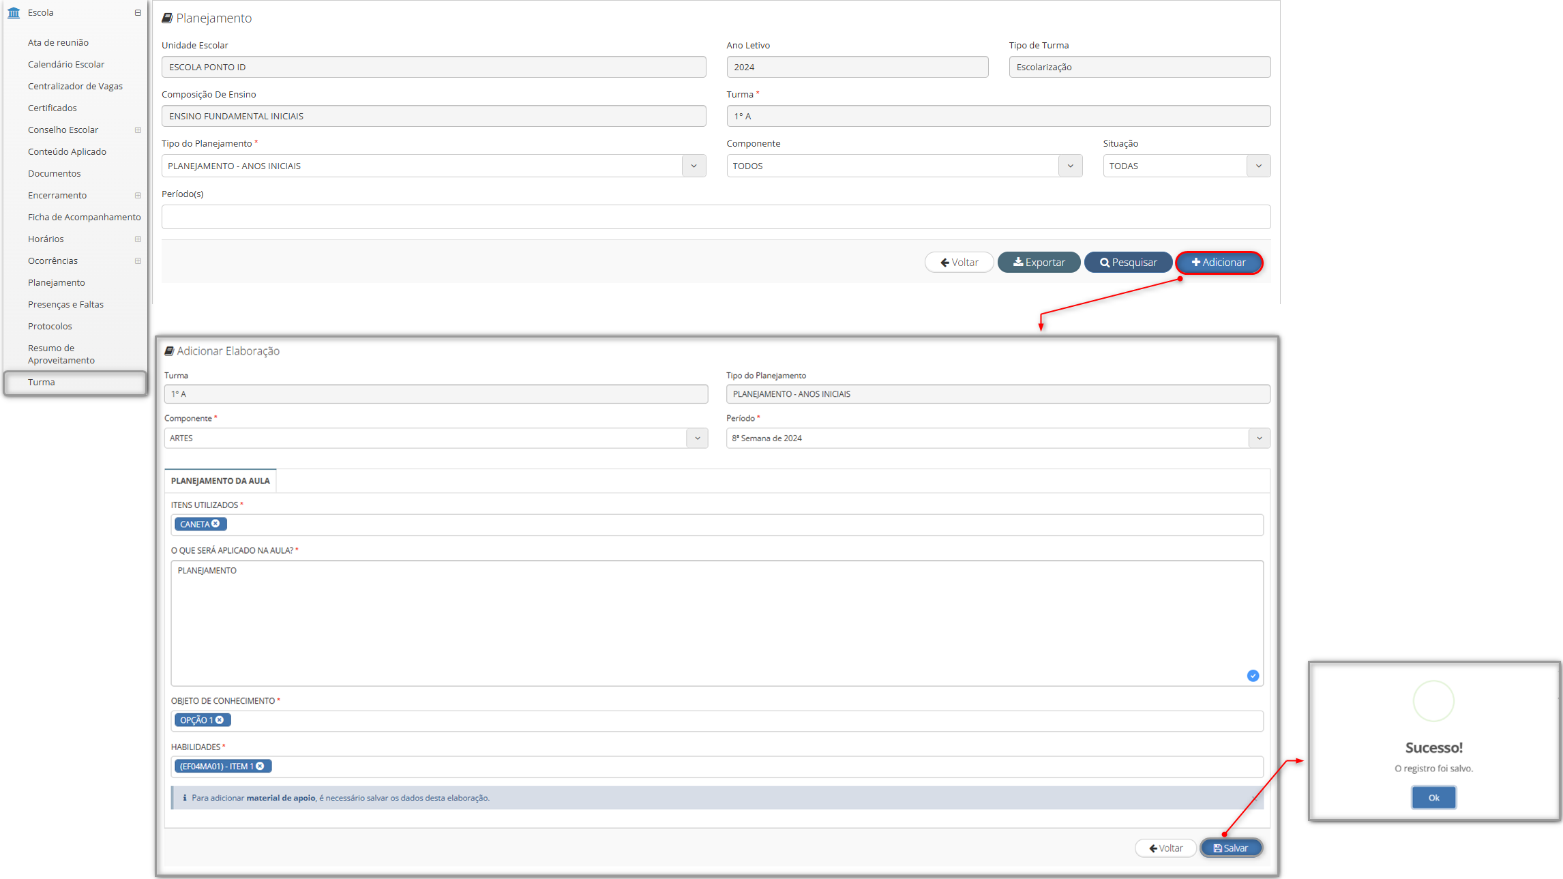This screenshot has height=879, width=1563.
Task: Open Tipo do Planejamento dropdown
Action: [434, 166]
